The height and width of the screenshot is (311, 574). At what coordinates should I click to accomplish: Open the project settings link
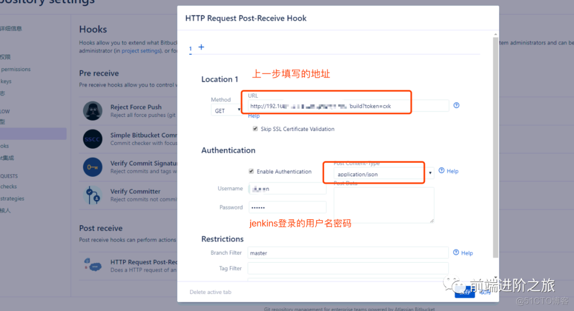pos(141,51)
